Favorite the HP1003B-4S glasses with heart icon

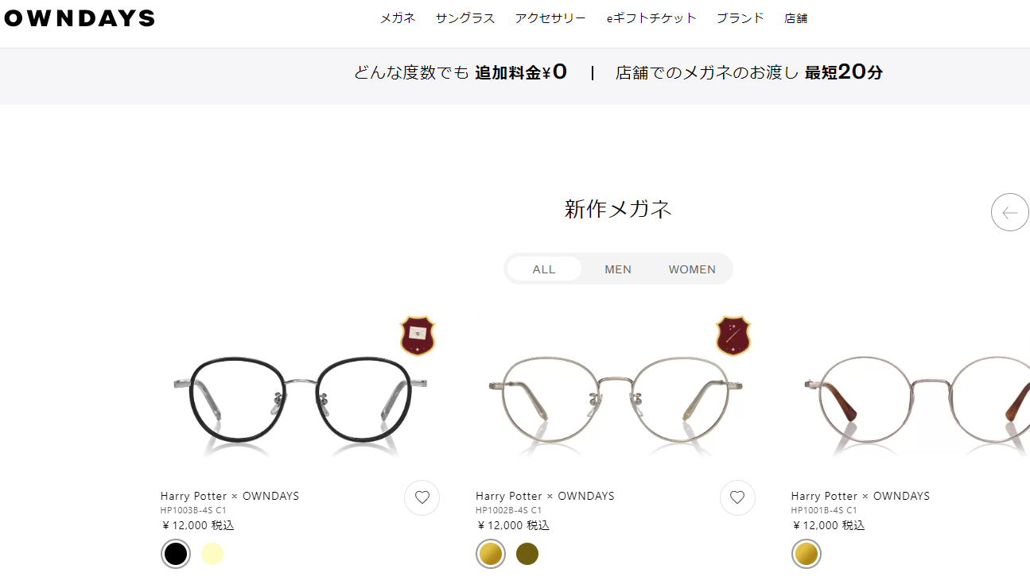(x=422, y=498)
